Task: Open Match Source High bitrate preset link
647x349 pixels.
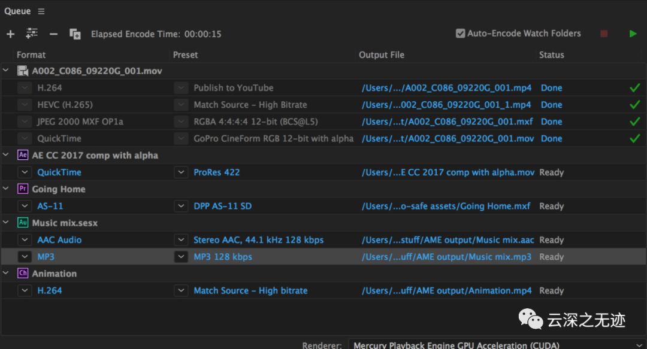Action: click(250, 290)
